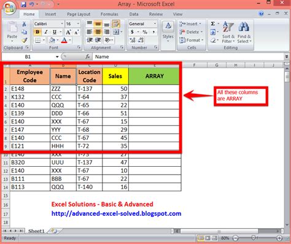Open Sort & Filter tool
Screen dimensions: 291x244
coord(228,32)
